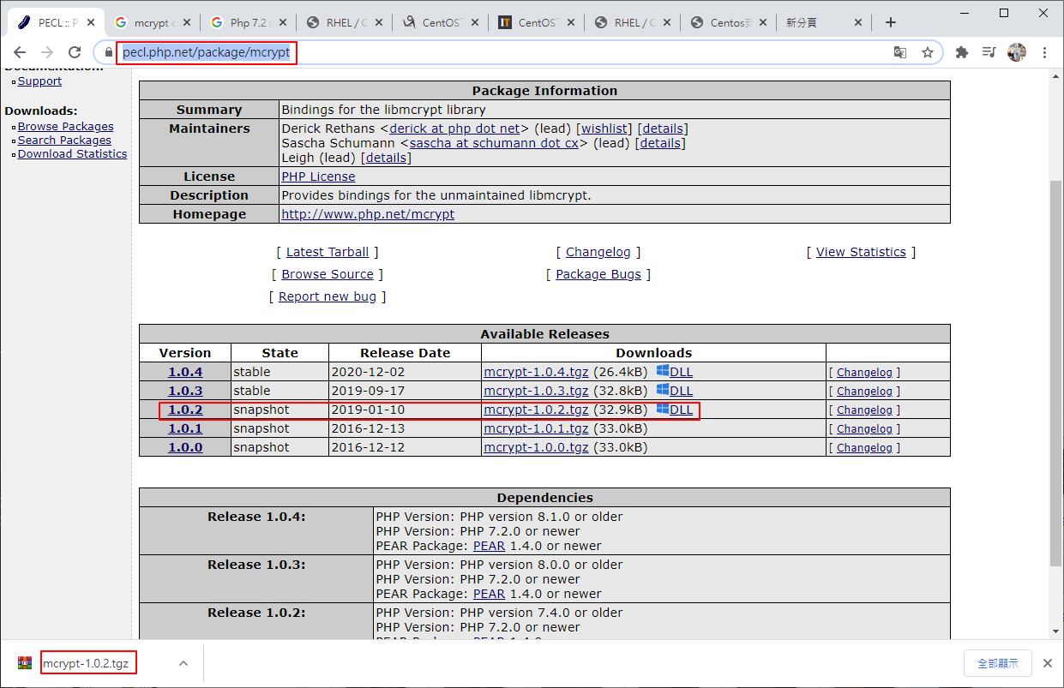Open Changelog for release 1.0.1 row
Viewport: 1064px width, 688px height.
(x=864, y=429)
